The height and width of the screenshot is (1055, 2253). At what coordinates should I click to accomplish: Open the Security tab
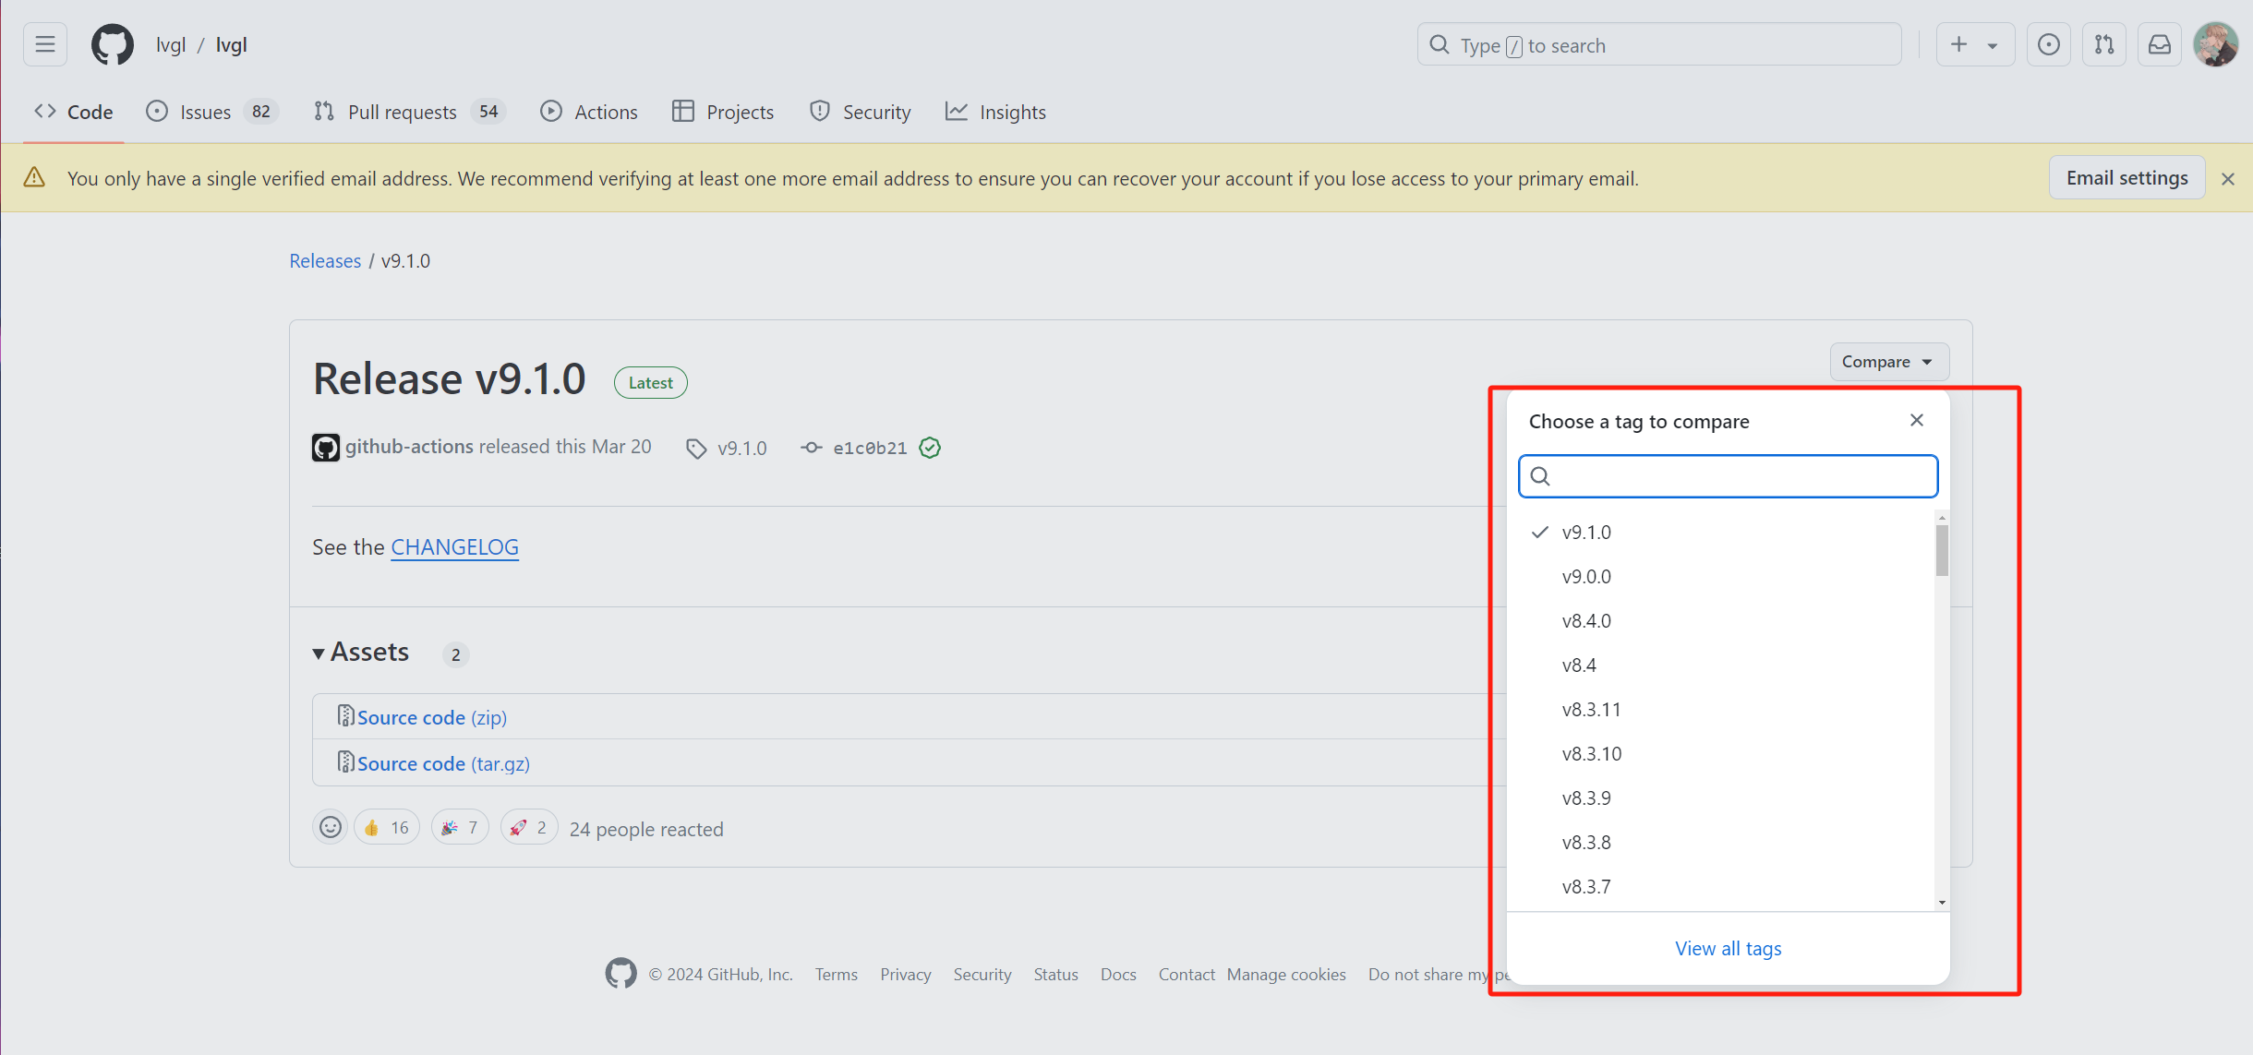point(860,112)
